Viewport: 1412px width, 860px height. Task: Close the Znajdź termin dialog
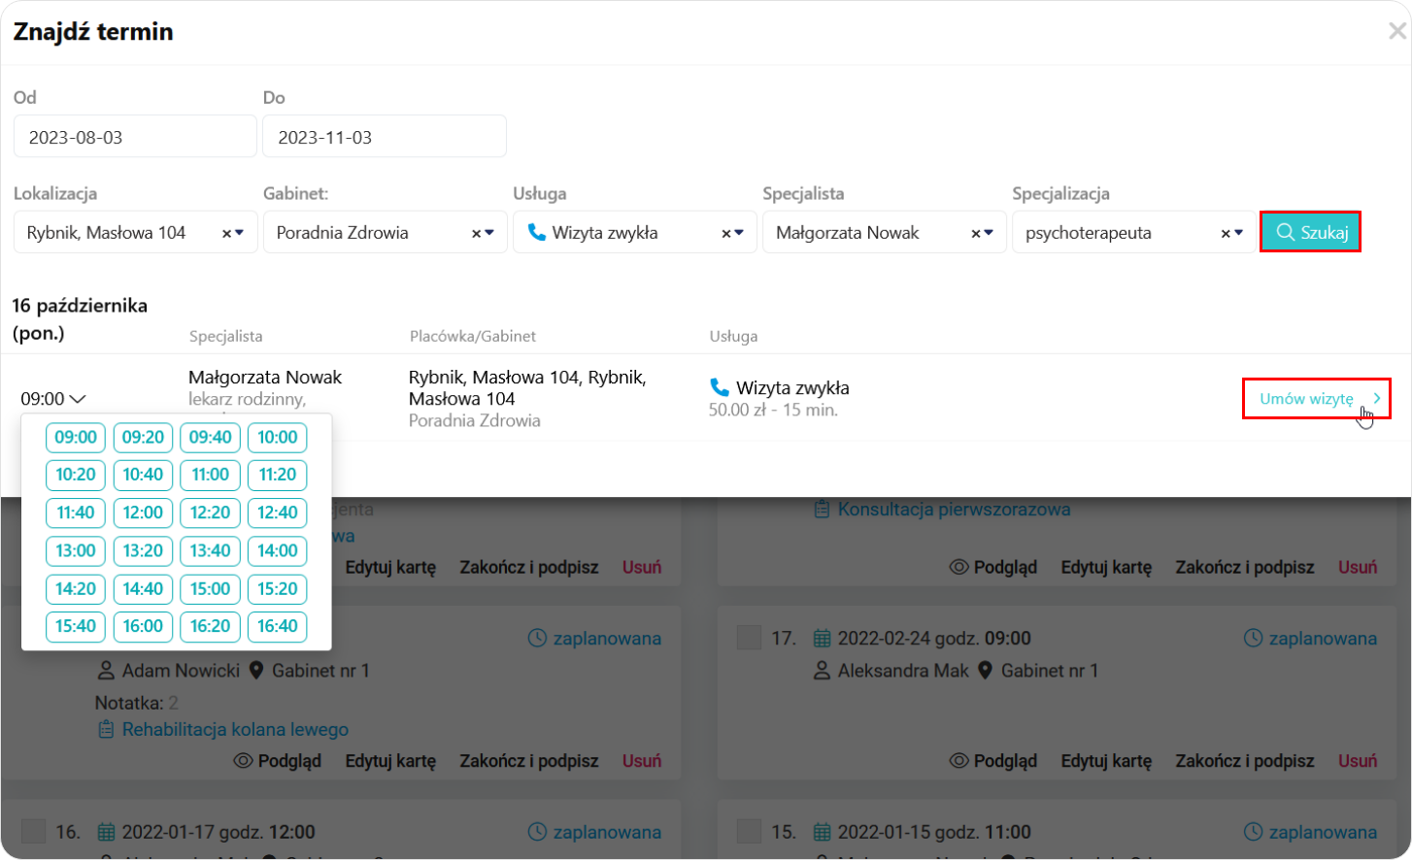(x=1396, y=31)
